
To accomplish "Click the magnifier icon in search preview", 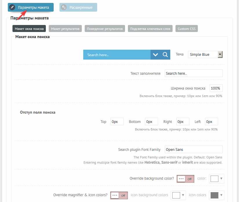I will (165, 55).
